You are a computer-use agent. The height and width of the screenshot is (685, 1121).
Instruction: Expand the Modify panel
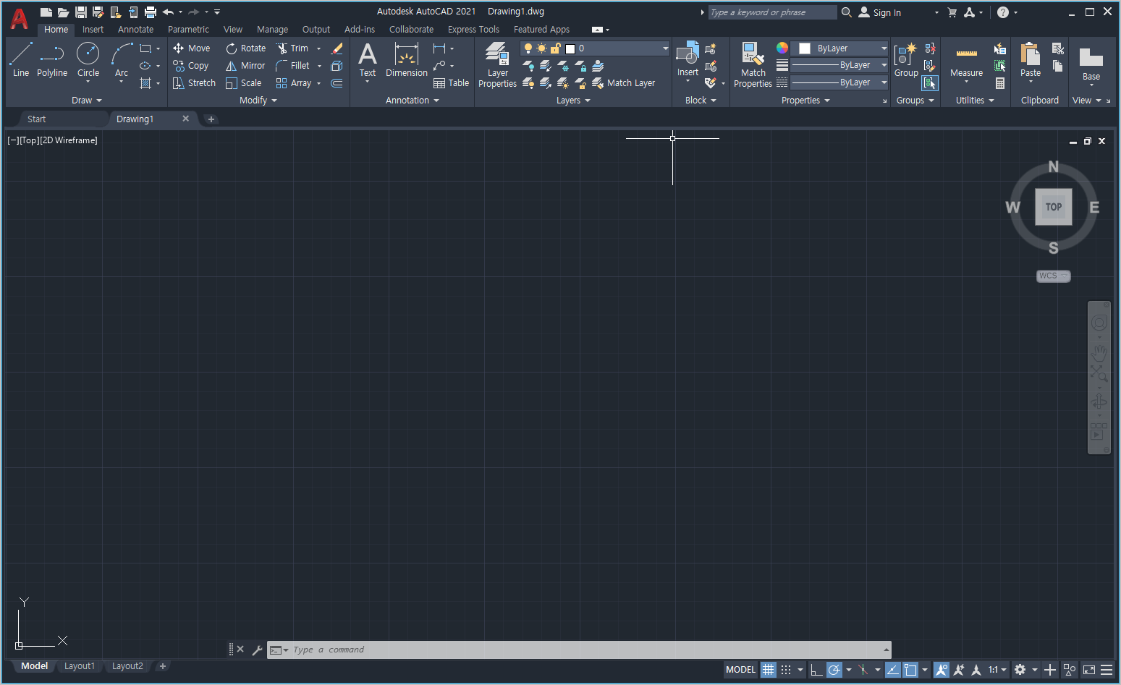pos(258,101)
